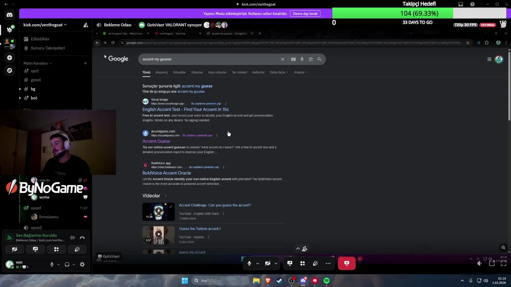Open Haberler search tab
Screen dimensions: 511x287
pyautogui.click(x=258, y=73)
